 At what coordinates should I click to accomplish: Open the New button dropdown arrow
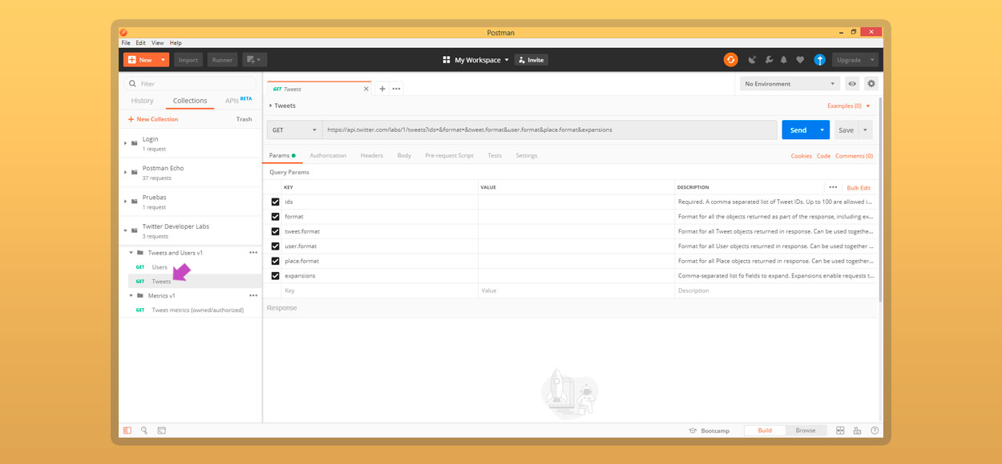[x=164, y=60]
